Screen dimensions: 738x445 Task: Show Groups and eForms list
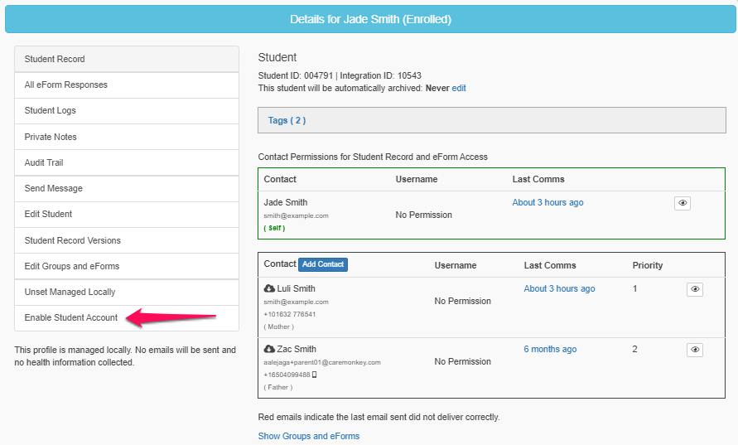pyautogui.click(x=308, y=436)
